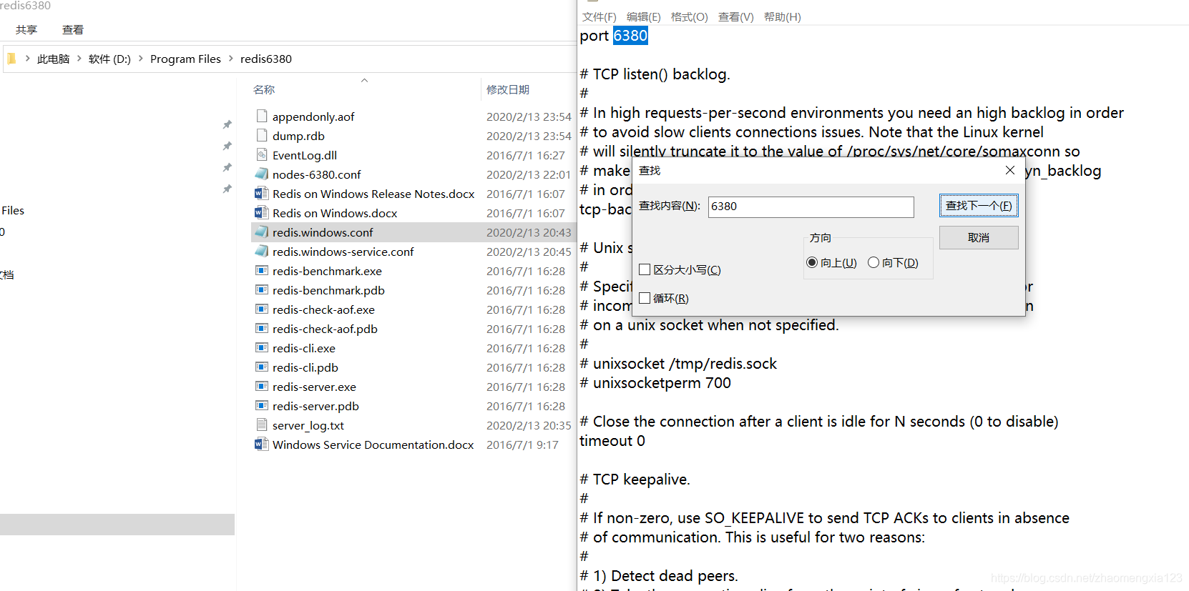Click the EventLog.dll file icon
This screenshot has width=1189, height=591.
coord(262,154)
